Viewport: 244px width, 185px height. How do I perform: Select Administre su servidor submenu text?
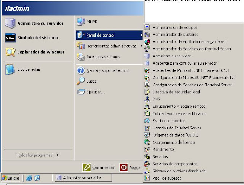click(x=172, y=56)
